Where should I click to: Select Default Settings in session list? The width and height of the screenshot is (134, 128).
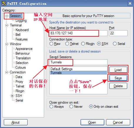point(78,69)
